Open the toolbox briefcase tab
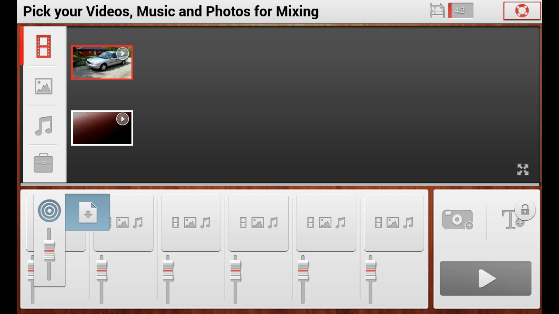This screenshot has width=559, height=314. pyautogui.click(x=44, y=164)
